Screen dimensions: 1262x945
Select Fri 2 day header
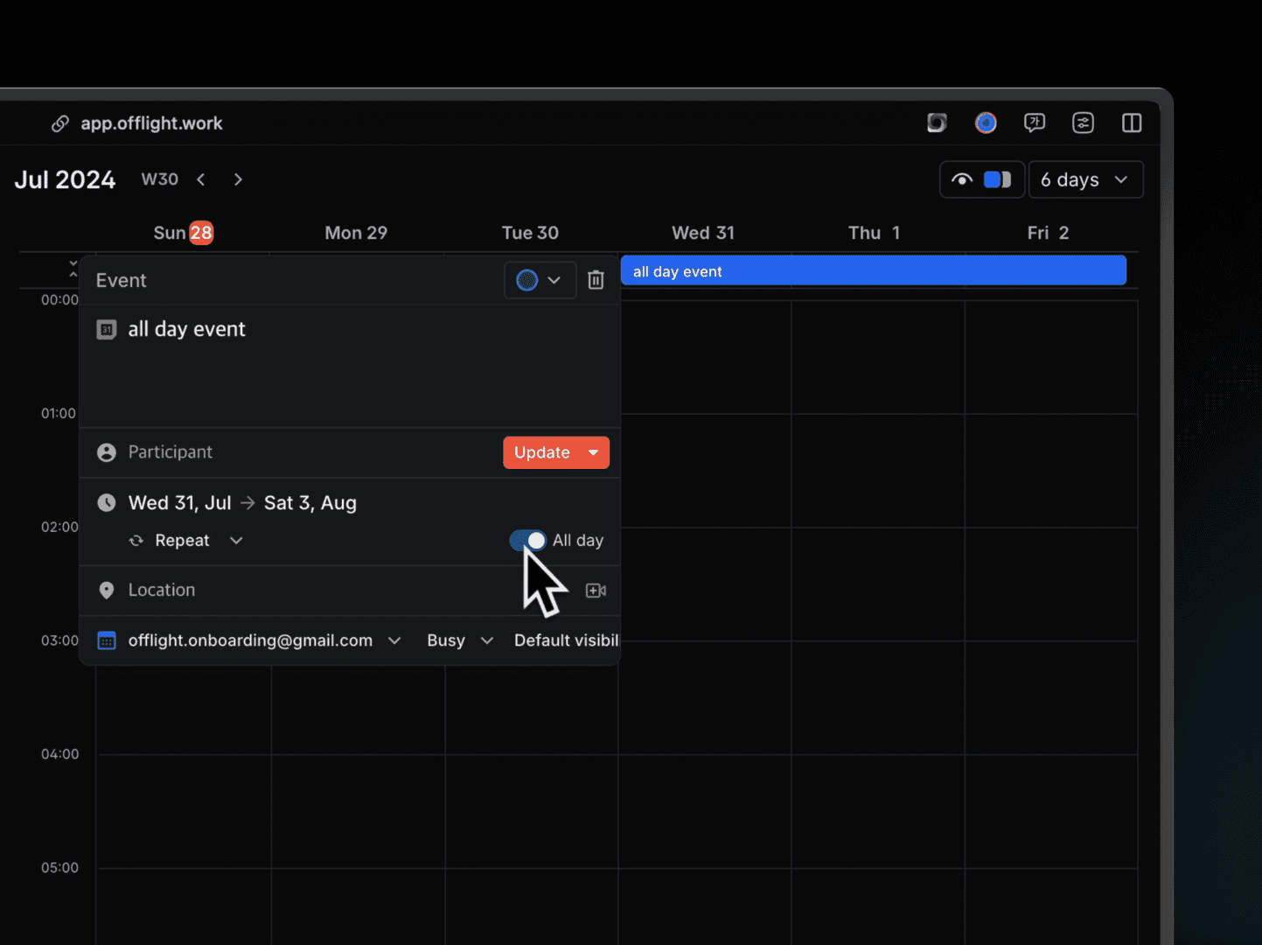pyautogui.click(x=1048, y=233)
